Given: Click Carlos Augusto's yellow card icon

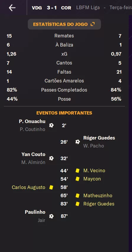Looking at the screenshot, I should pyautogui.click(x=51, y=187).
